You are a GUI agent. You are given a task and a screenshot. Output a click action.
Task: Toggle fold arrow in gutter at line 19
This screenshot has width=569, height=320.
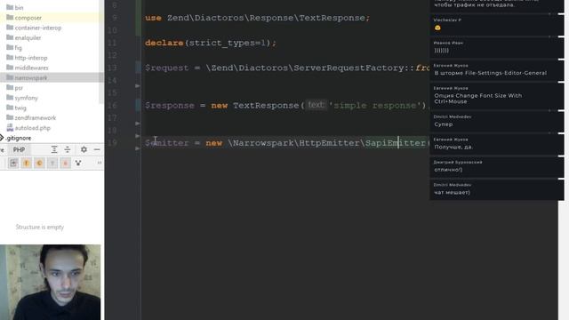tap(138, 148)
